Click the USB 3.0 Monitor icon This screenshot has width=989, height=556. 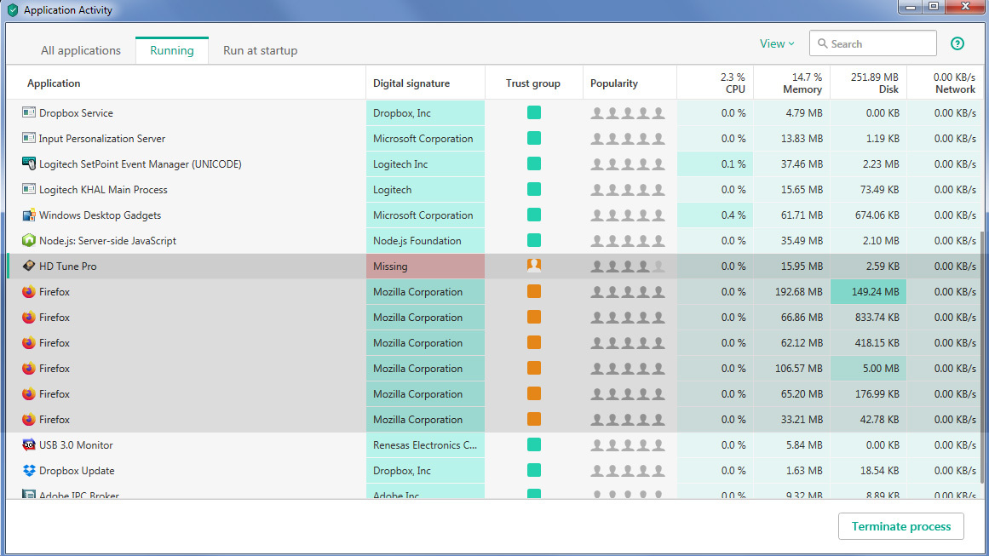[28, 445]
